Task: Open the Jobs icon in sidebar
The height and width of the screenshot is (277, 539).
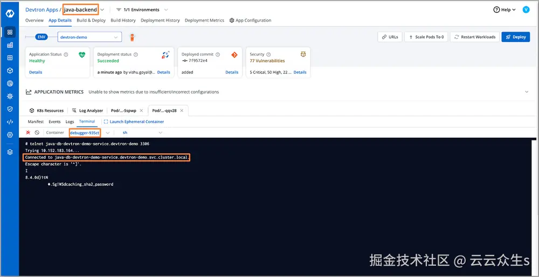Action: [10, 45]
